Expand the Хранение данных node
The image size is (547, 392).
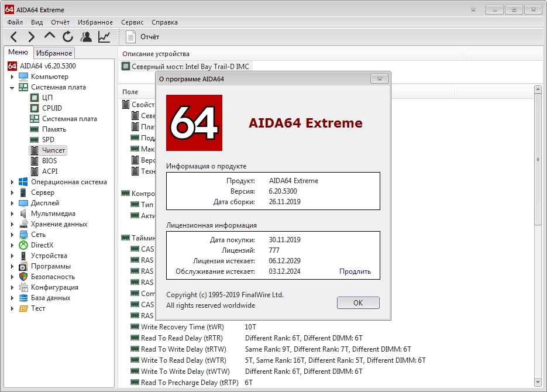point(12,224)
